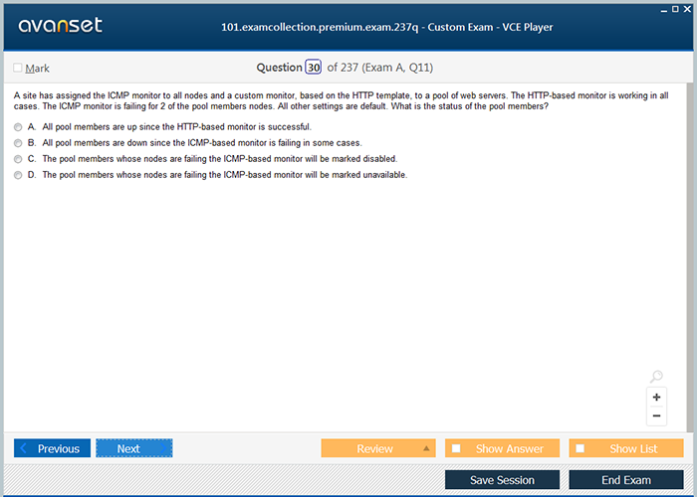Zoom out with the minus button
The width and height of the screenshot is (697, 497).
pyautogui.click(x=656, y=416)
